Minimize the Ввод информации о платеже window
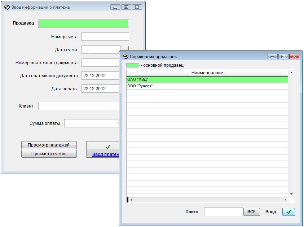The height and width of the screenshot is (227, 304). click(x=115, y=7)
